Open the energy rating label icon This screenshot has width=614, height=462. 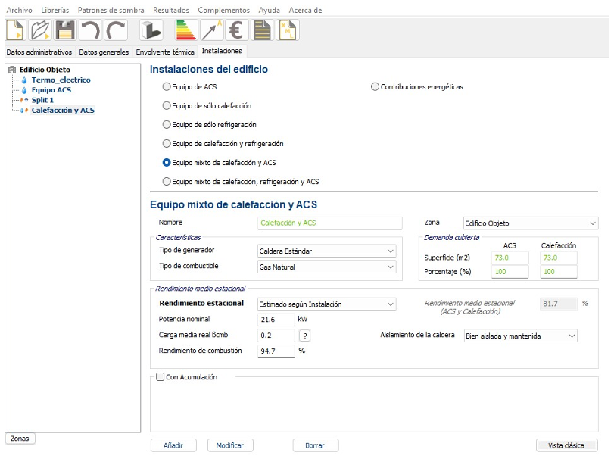coord(186,30)
